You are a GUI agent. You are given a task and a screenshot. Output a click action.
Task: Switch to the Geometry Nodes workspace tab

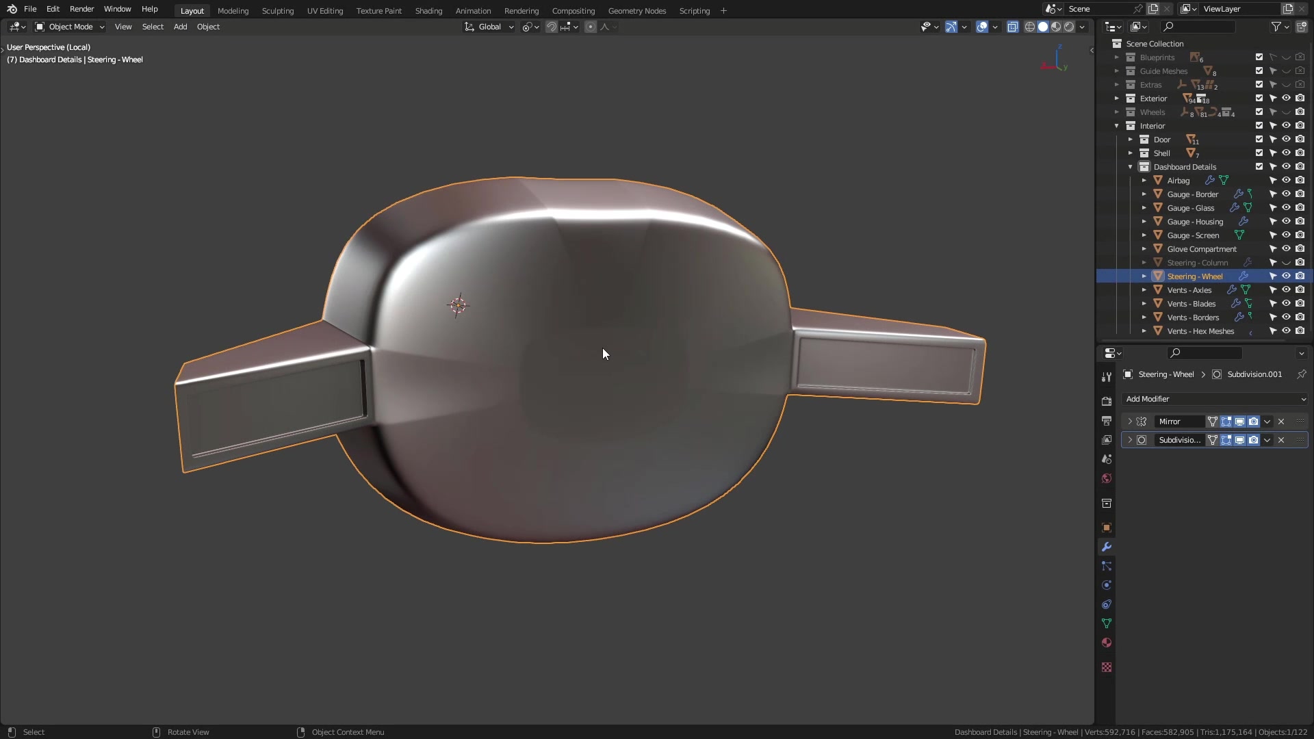tap(637, 11)
